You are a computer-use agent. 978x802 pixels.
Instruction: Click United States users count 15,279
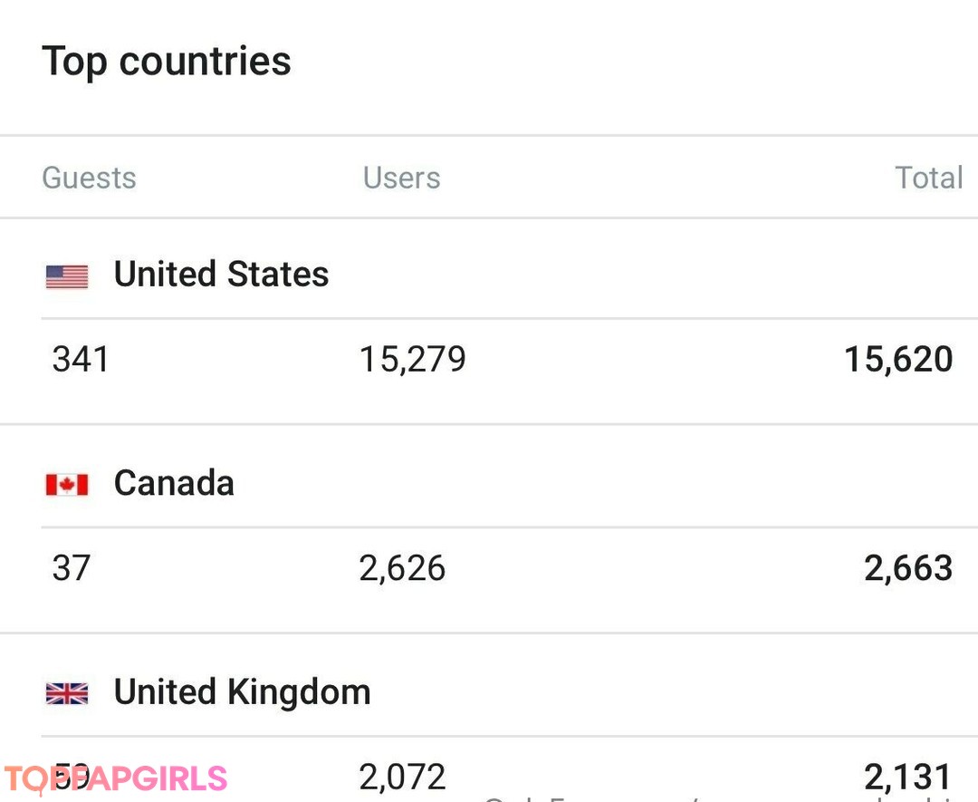(412, 360)
